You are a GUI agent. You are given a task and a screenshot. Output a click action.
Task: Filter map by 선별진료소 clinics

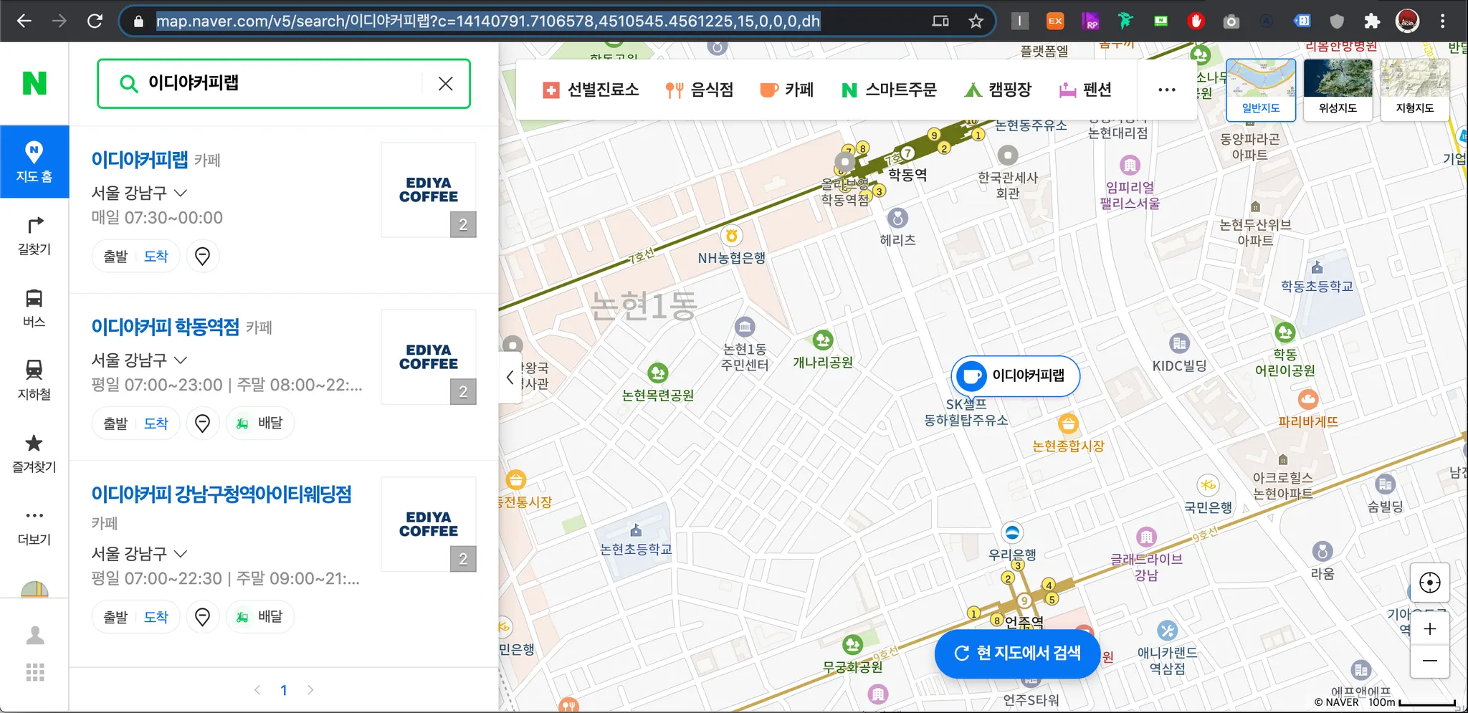point(591,90)
